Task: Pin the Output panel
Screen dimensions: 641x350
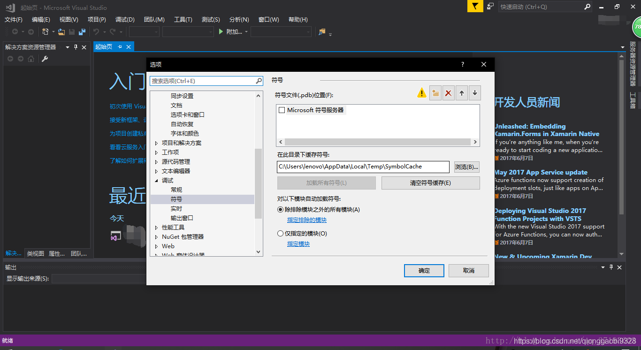Action: coord(611,267)
